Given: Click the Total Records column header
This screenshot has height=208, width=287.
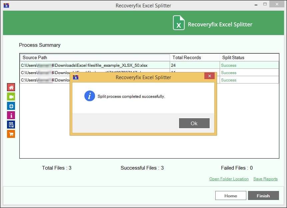Looking at the screenshot, I should [x=195, y=57].
